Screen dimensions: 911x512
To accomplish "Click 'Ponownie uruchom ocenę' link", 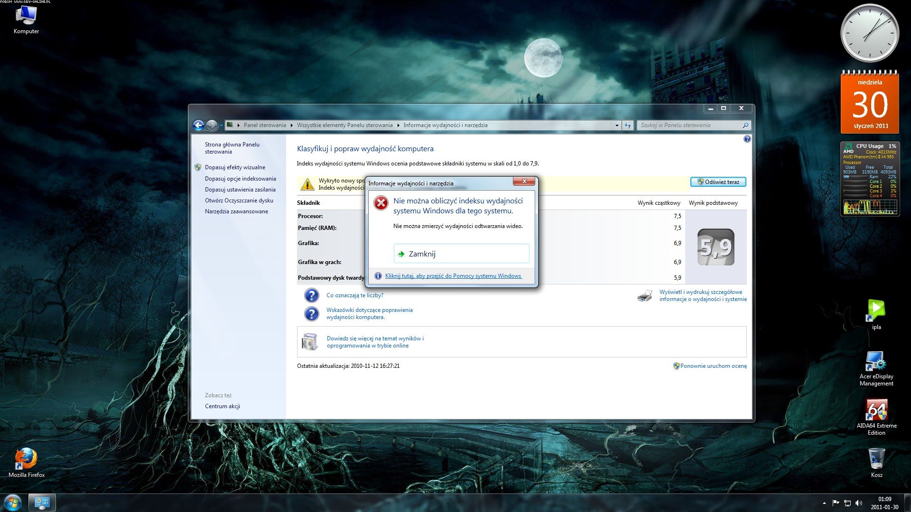I will [713, 366].
